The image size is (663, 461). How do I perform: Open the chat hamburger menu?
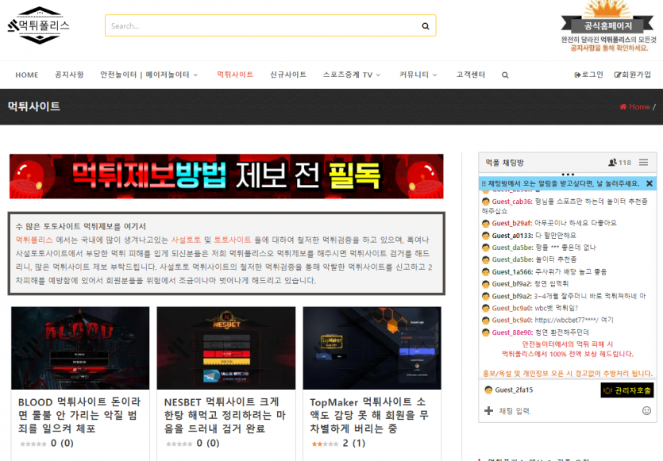pos(643,162)
